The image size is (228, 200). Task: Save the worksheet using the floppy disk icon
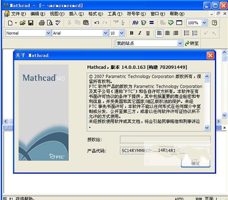tap(31, 23)
